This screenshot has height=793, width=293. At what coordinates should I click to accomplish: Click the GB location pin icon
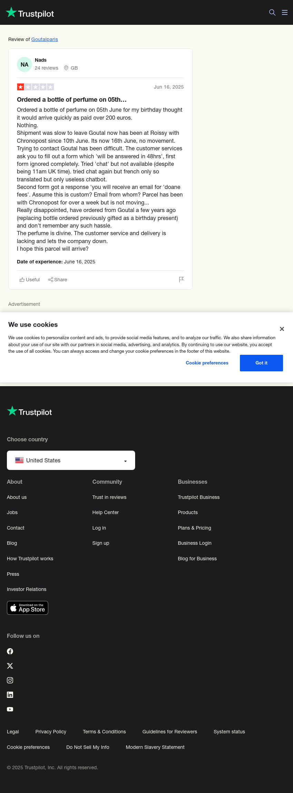click(x=66, y=68)
